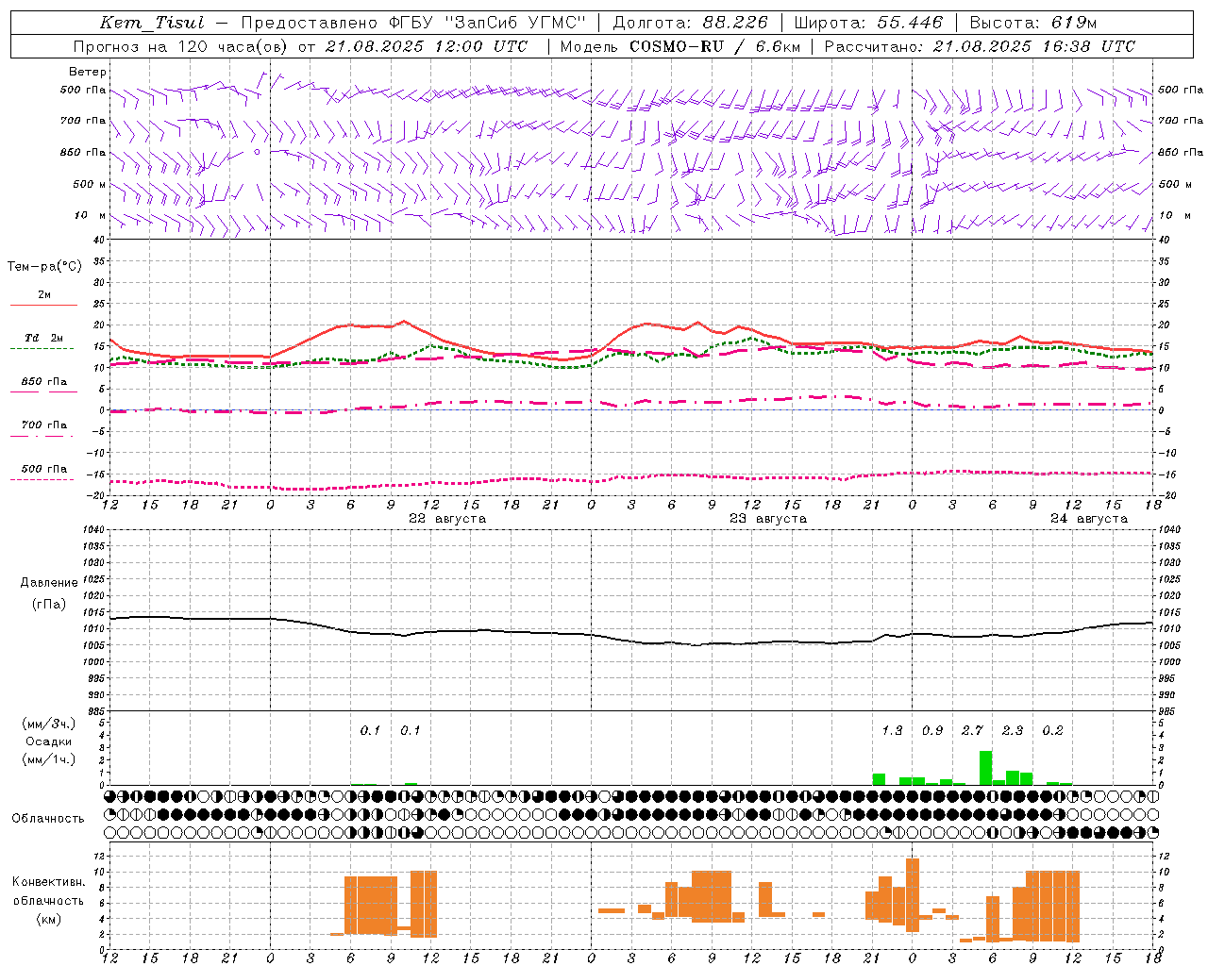Select the 'Модель COSMO-RU / 6.6км' label
The image size is (1208, 966).
pyautogui.click(x=680, y=46)
